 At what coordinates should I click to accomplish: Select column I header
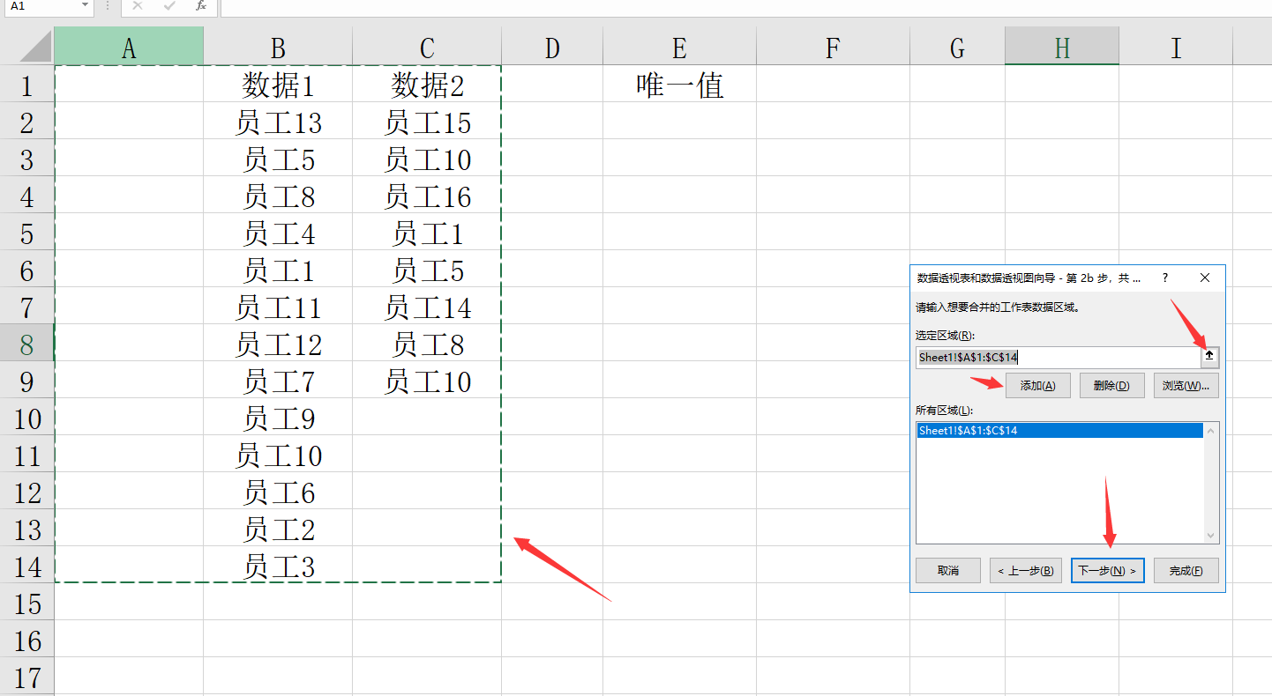(1176, 47)
